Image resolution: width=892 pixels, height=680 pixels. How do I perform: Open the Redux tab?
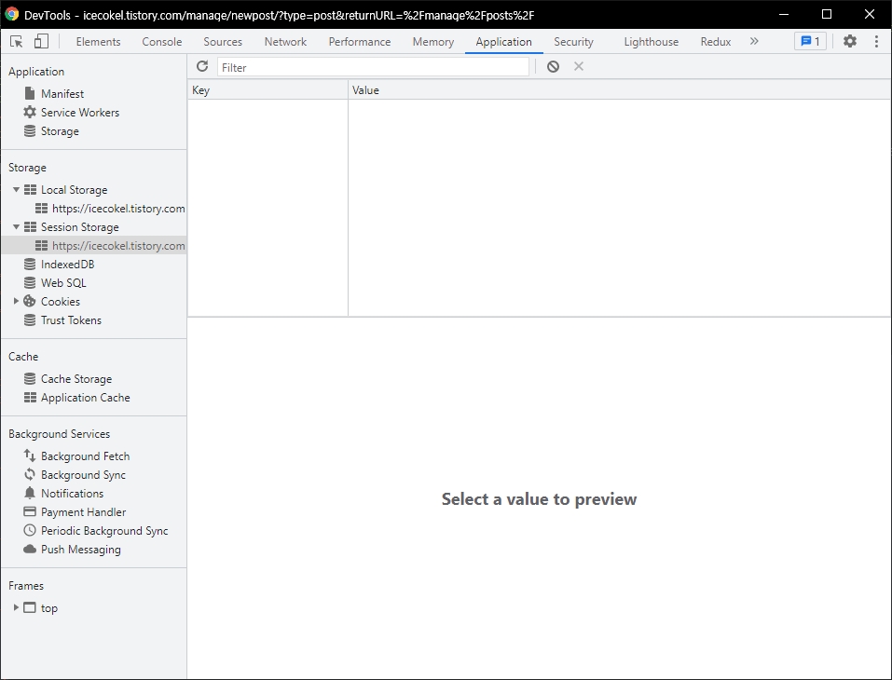715,42
